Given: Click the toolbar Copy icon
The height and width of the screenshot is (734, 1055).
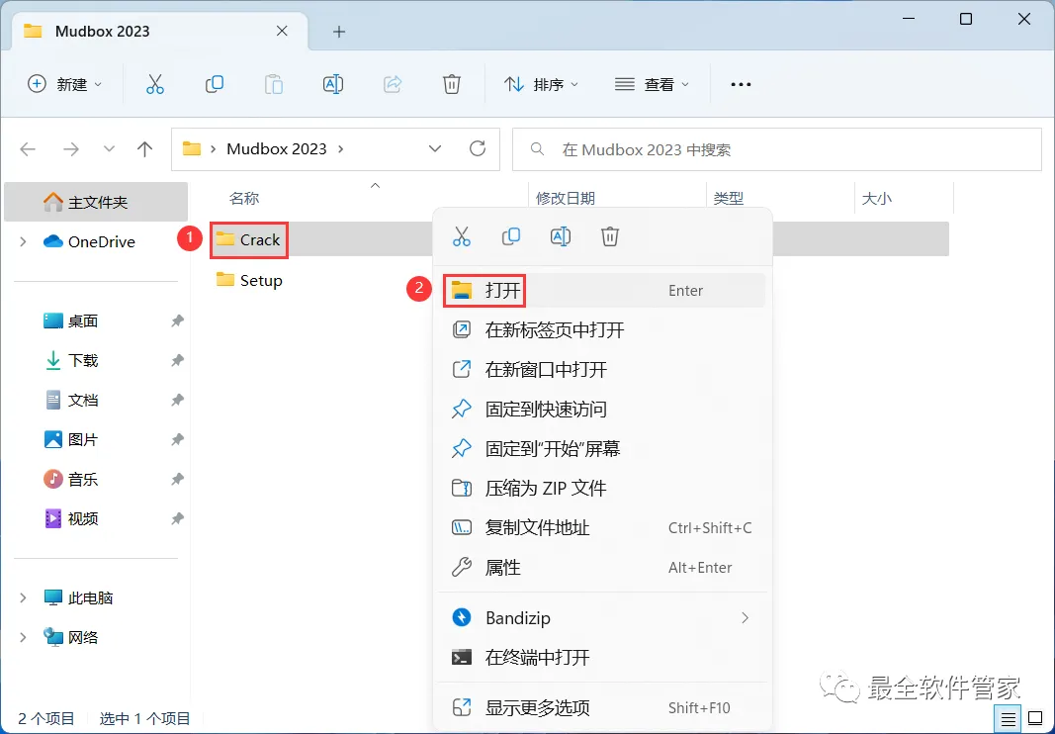Looking at the screenshot, I should point(214,84).
